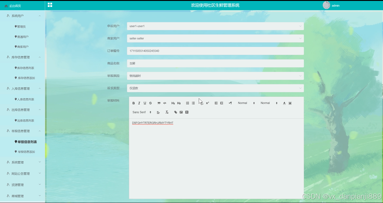Screen dimensions: 383x203
Task: Click the grid menu icon in header
Action: tap(50, 5)
